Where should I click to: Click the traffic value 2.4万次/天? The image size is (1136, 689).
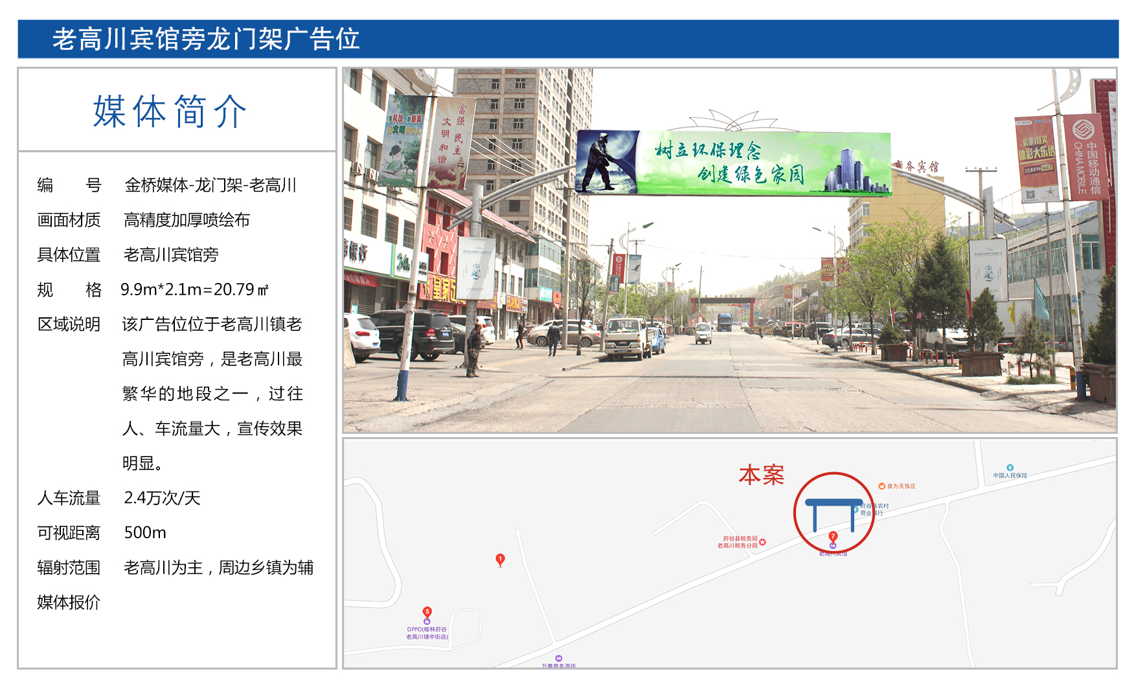click(163, 497)
